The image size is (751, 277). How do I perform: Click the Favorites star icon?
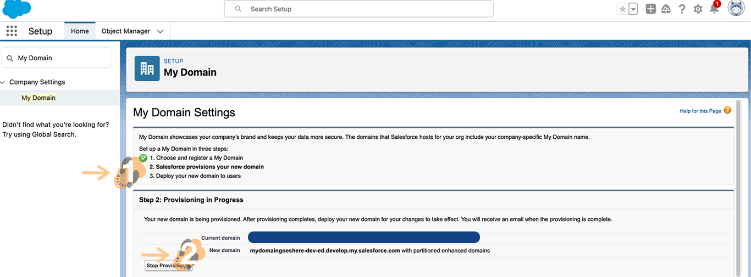click(x=622, y=9)
